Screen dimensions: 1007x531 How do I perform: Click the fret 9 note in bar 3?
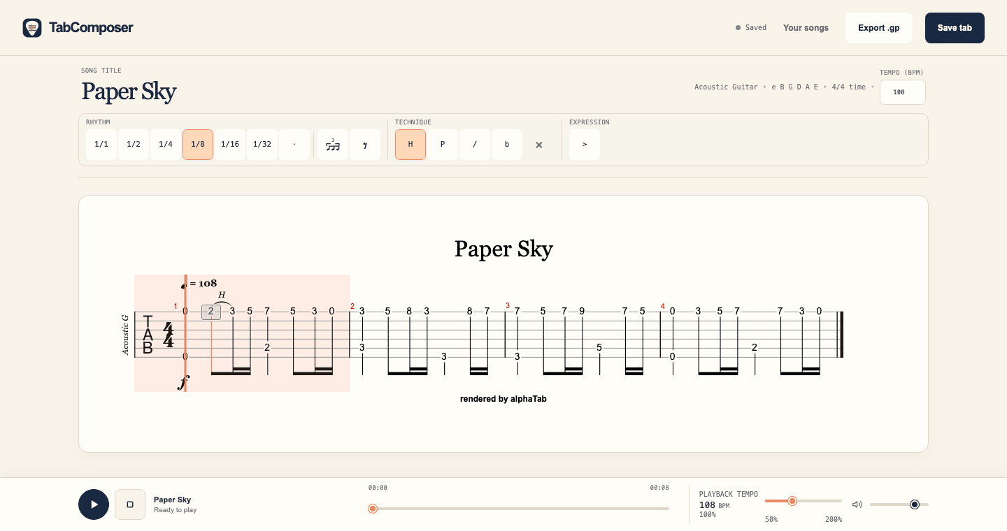pyautogui.click(x=582, y=312)
